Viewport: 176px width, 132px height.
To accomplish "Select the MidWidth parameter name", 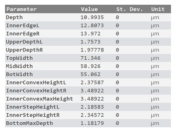I will coord(19,66).
